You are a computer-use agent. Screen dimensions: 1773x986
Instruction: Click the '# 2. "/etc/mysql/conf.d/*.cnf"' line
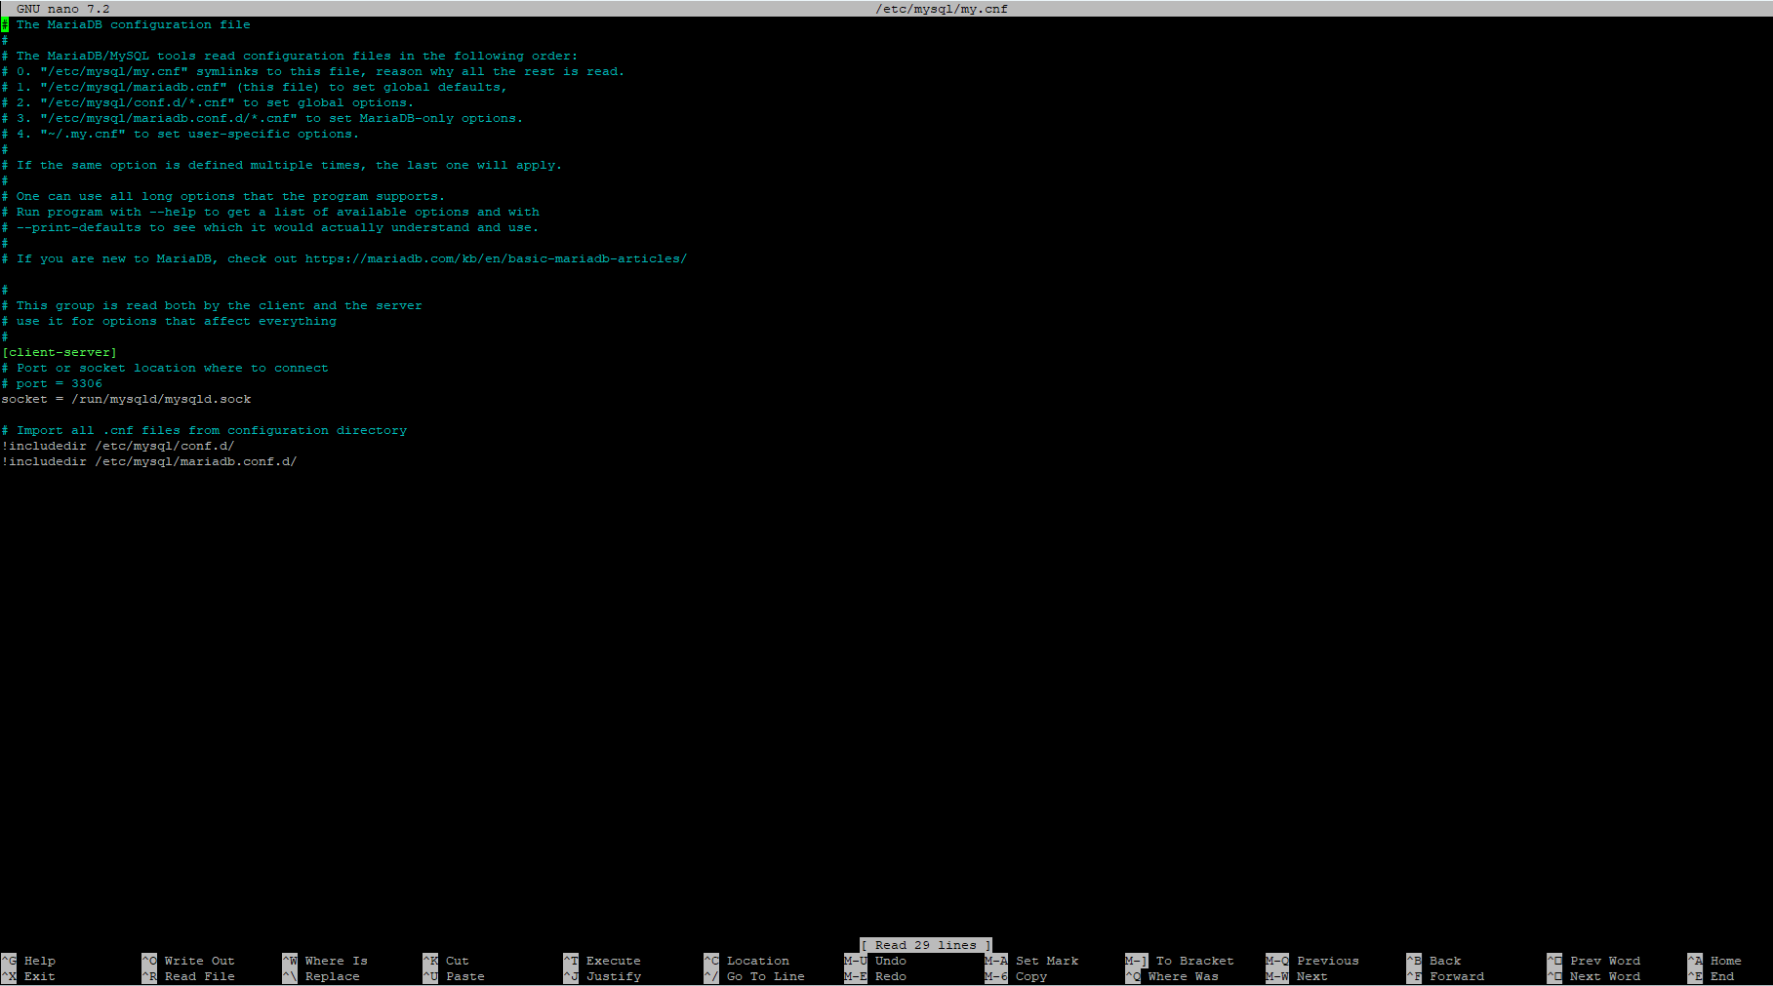[208, 102]
